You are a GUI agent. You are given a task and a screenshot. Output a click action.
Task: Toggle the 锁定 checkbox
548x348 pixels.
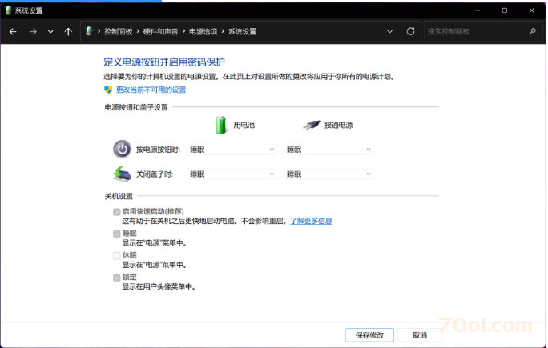tap(117, 278)
